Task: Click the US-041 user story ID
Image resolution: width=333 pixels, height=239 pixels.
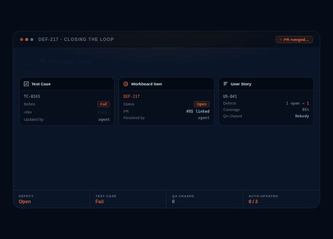Action: (x=230, y=96)
